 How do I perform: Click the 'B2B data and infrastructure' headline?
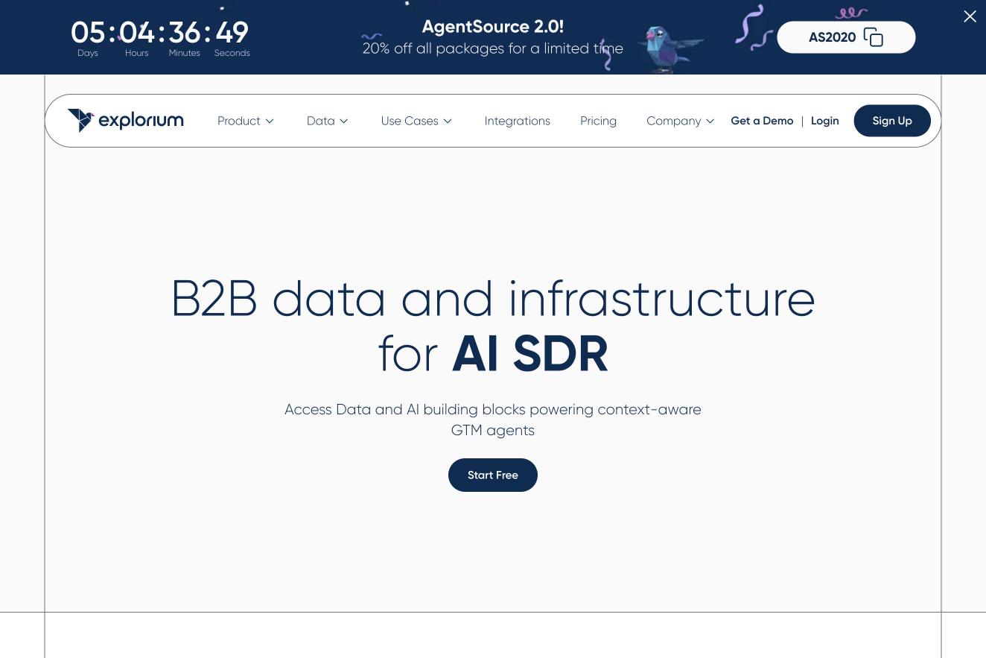pyautogui.click(x=493, y=298)
